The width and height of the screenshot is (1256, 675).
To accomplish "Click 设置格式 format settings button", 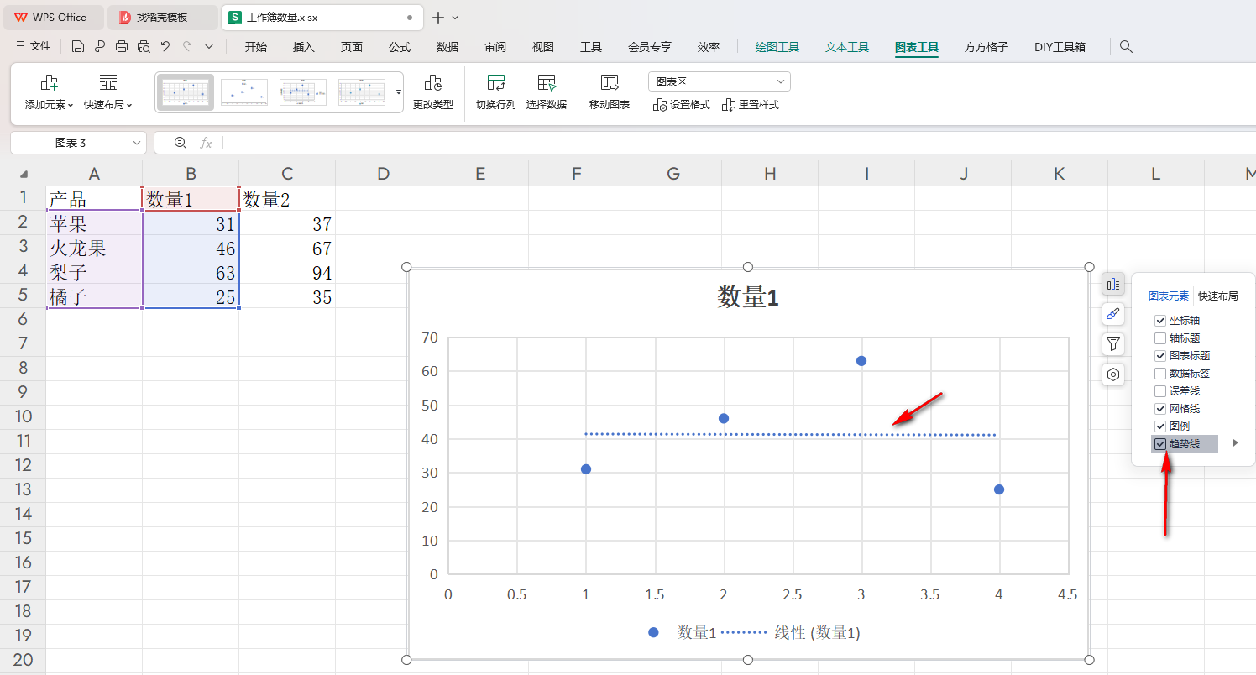I will pyautogui.click(x=682, y=105).
